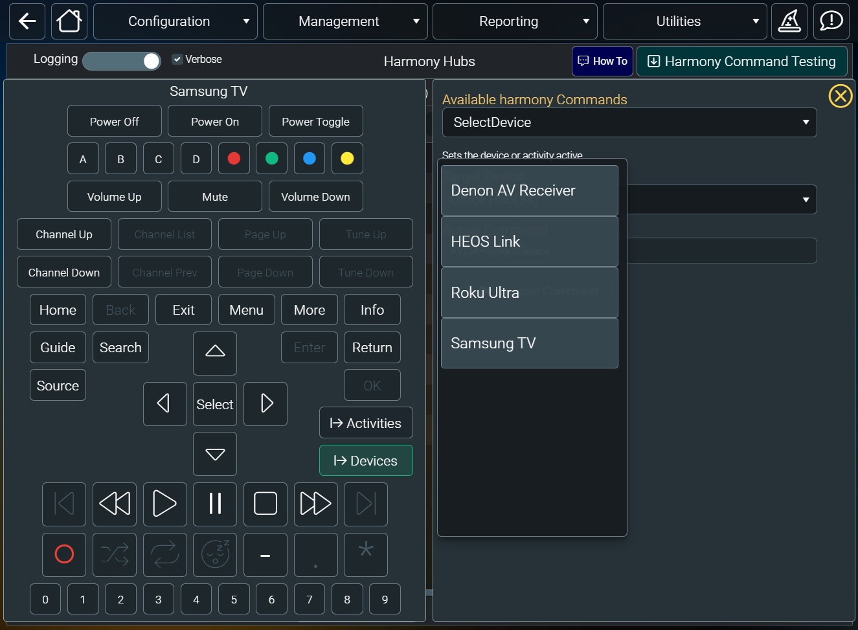Click the Power Off button
Image resolution: width=858 pixels, height=630 pixels.
(x=115, y=122)
